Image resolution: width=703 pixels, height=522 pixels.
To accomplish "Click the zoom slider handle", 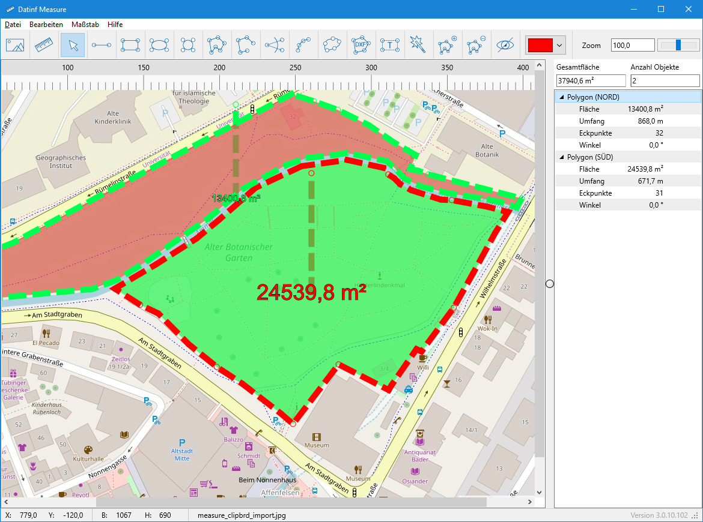I will 678,45.
